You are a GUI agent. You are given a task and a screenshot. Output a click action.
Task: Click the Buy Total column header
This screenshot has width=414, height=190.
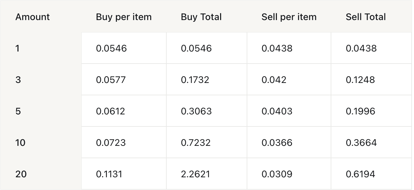pos(201,17)
